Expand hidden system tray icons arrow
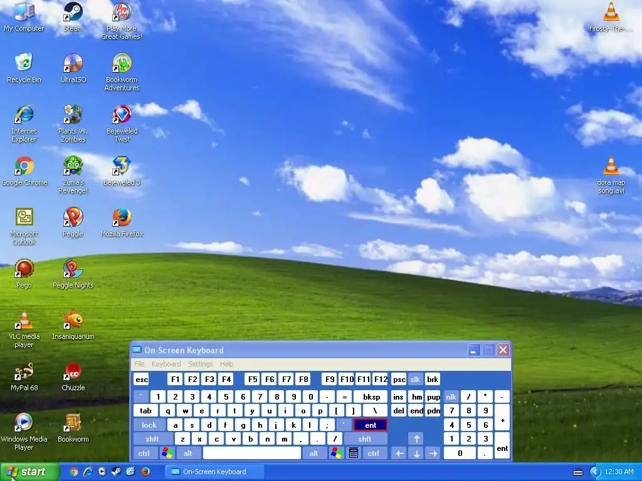The width and height of the screenshot is (642, 481). (x=595, y=472)
